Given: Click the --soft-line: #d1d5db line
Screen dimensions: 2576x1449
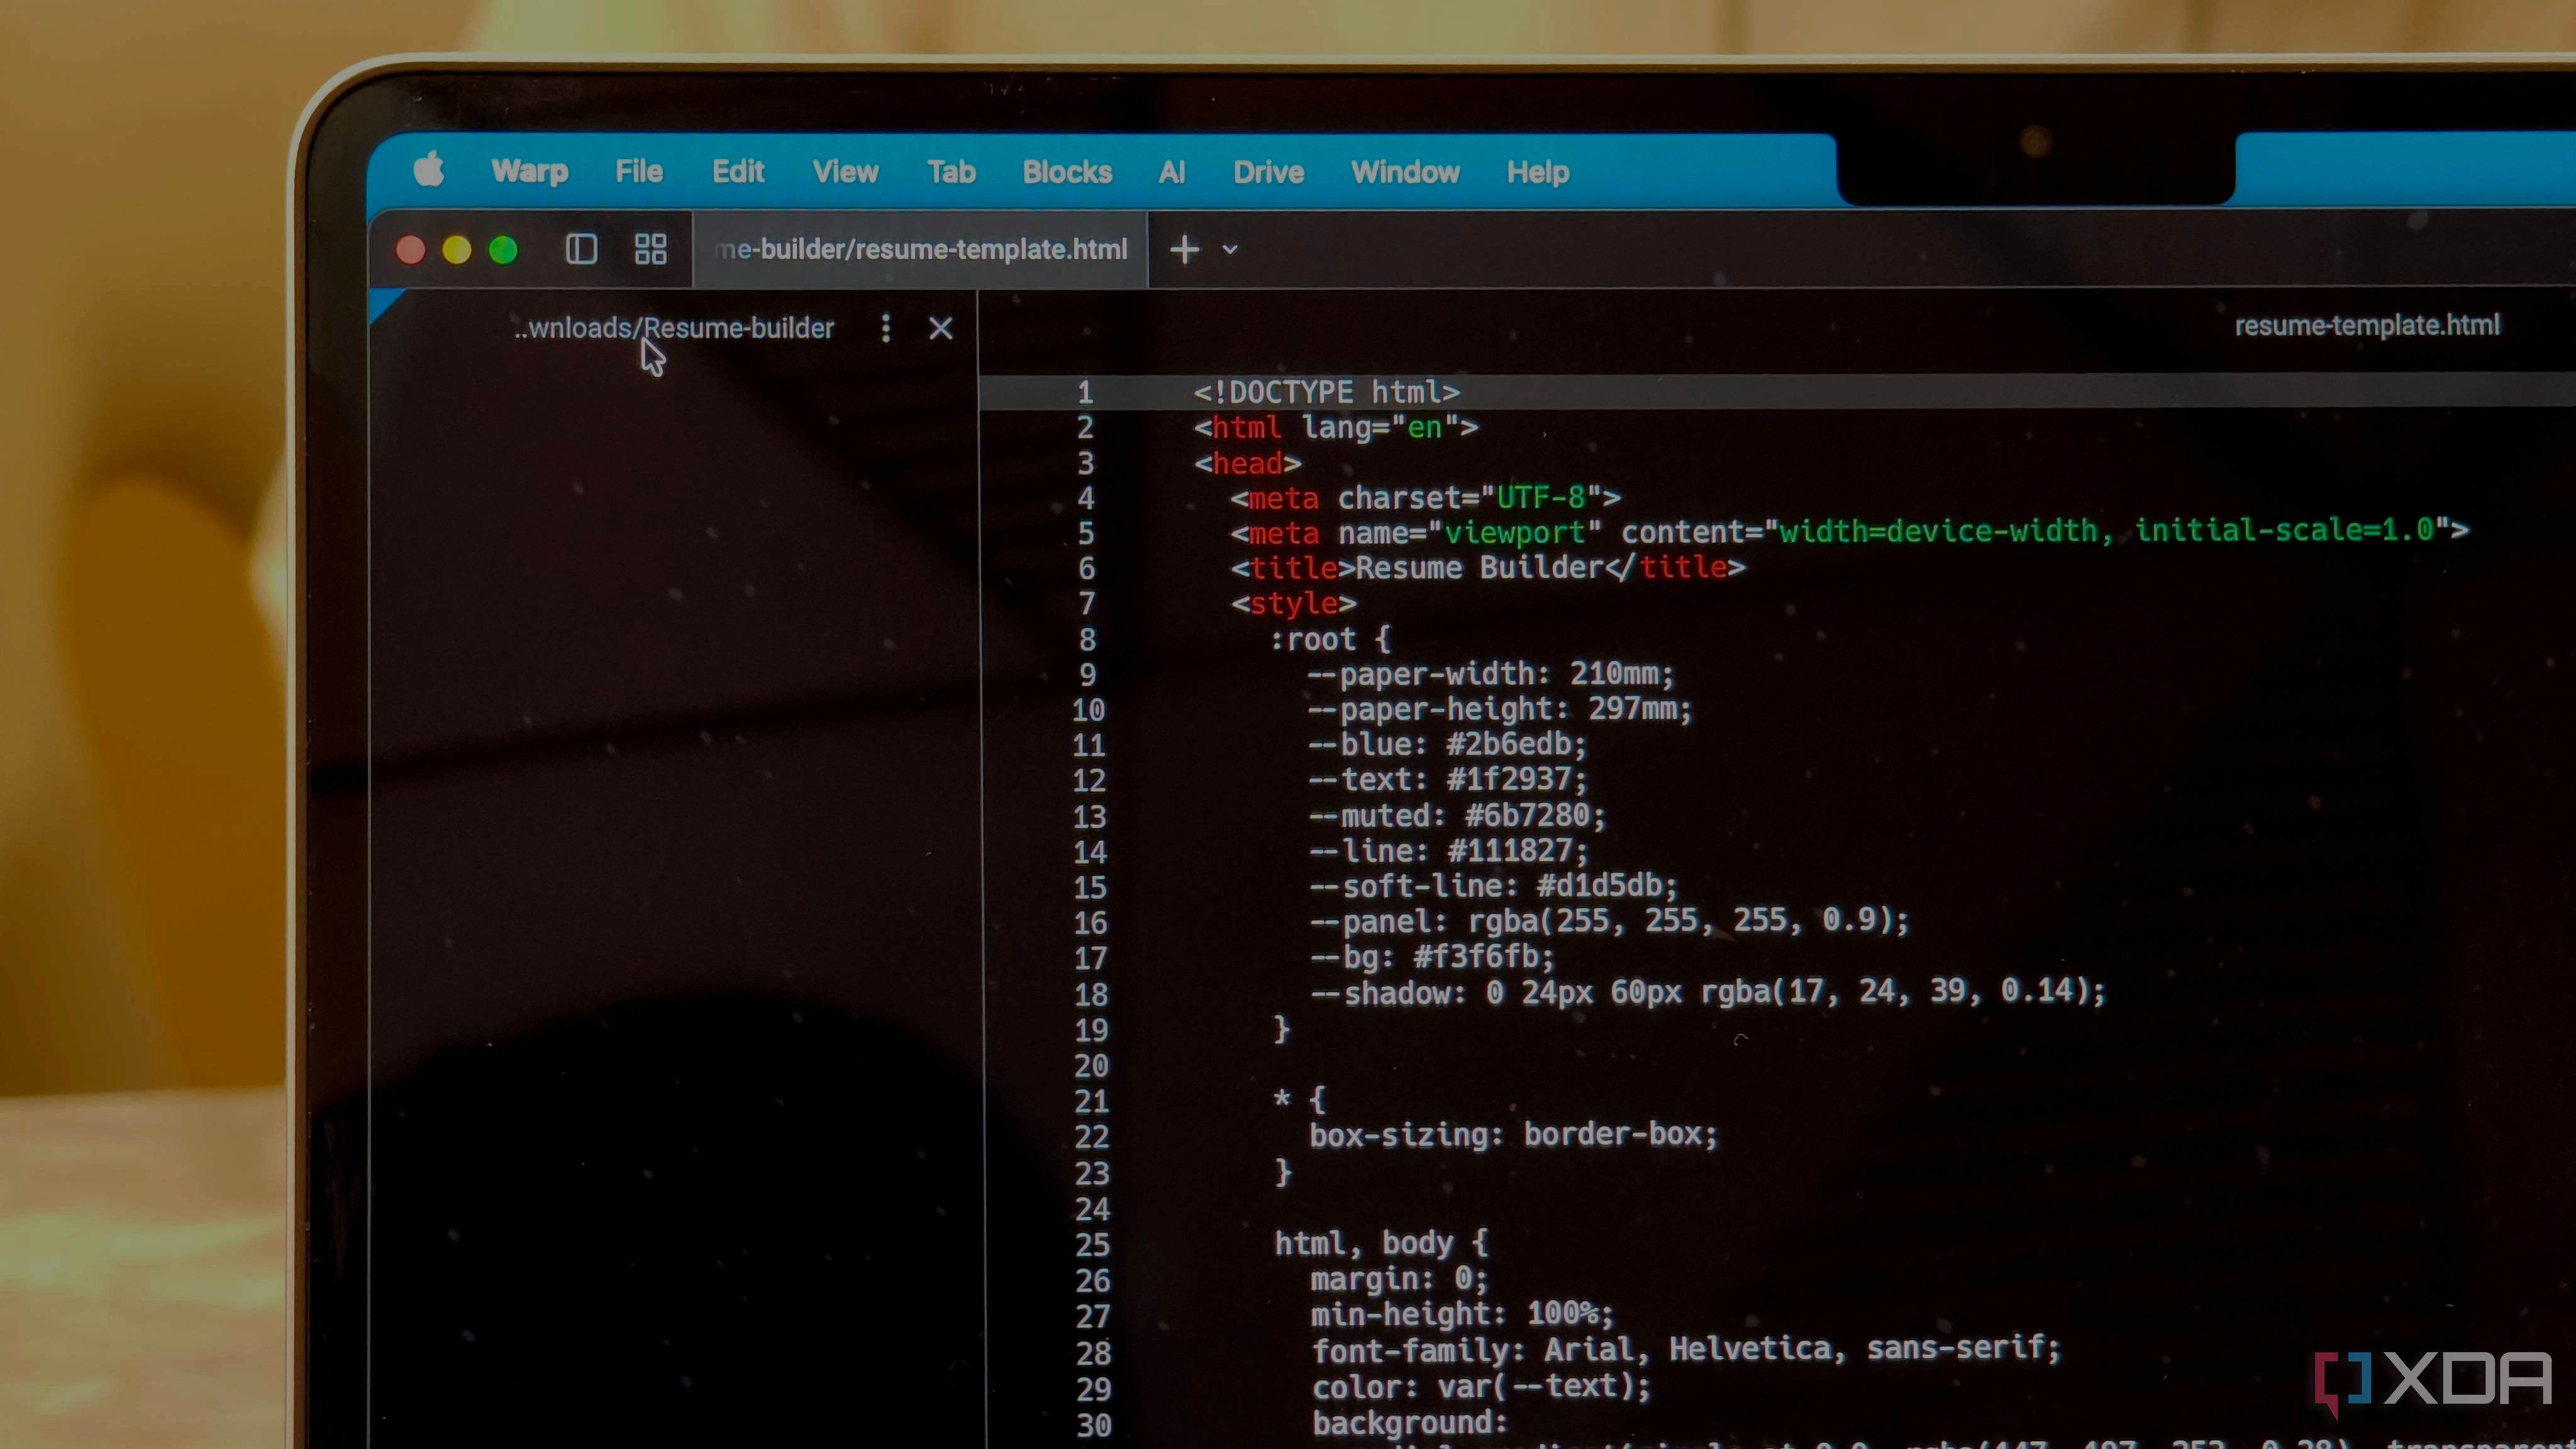Looking at the screenshot, I should click(1493, 886).
